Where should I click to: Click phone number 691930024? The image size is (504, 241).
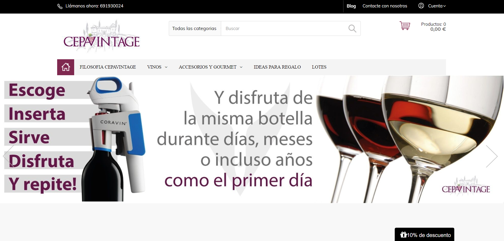(112, 6)
